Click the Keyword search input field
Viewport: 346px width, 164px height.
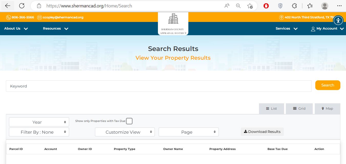click(x=158, y=86)
